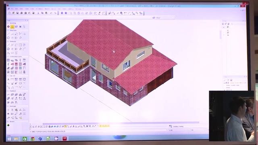Image resolution: width=258 pixels, height=145 pixels.
Task: Select the Text 'A' tool in the Lay out section
Action: 8,79
